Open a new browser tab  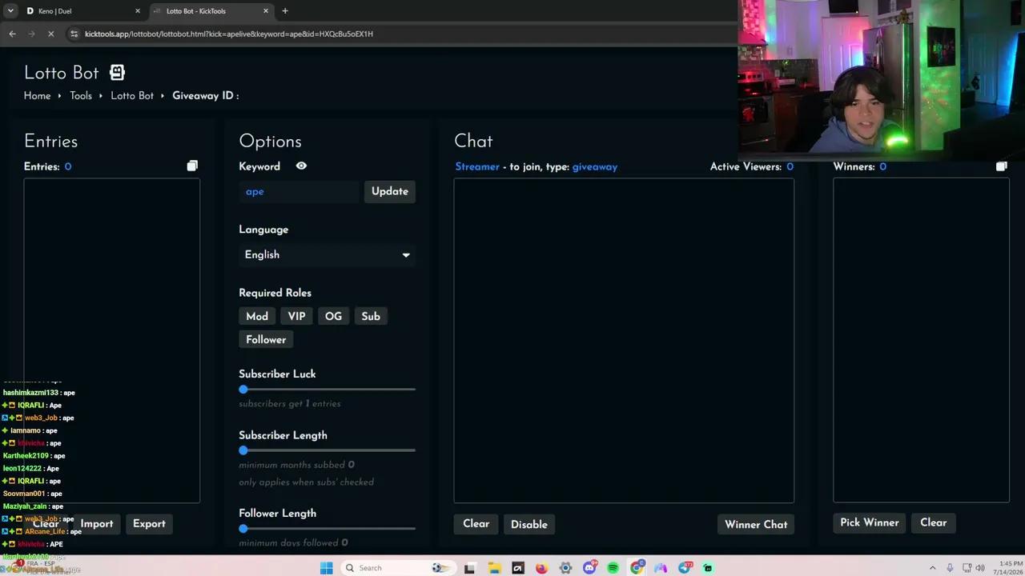click(285, 11)
